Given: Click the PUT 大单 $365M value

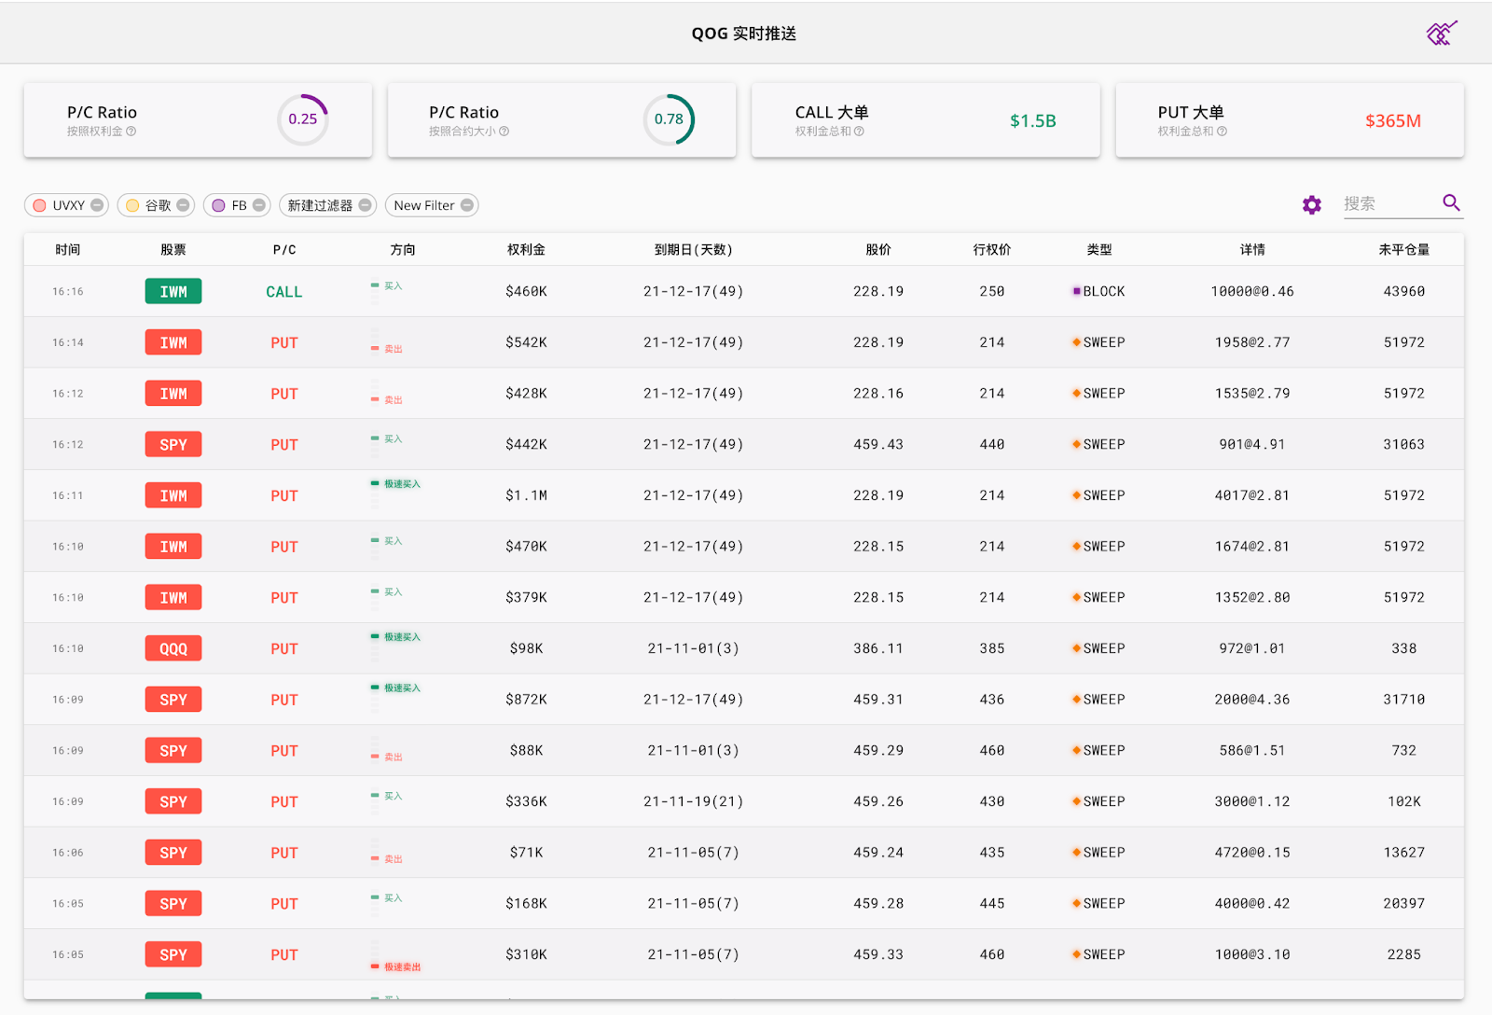Looking at the screenshot, I should tap(1393, 120).
